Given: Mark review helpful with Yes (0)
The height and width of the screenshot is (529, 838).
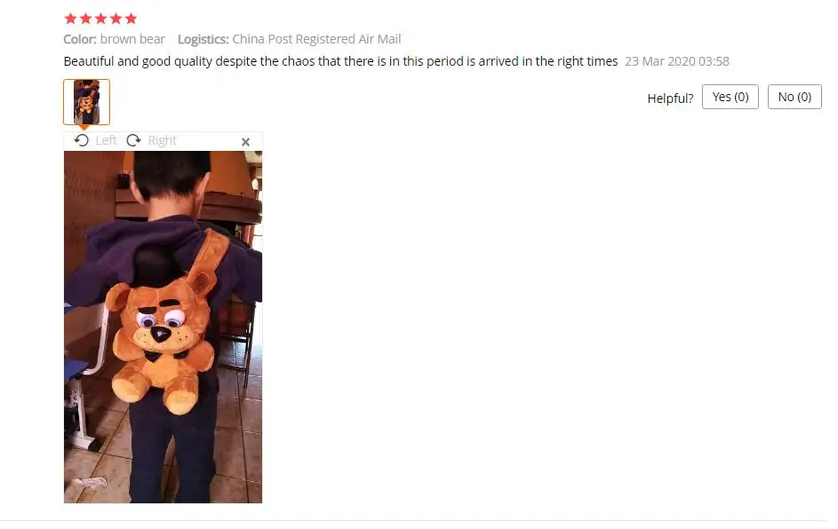Looking at the screenshot, I should (x=730, y=97).
